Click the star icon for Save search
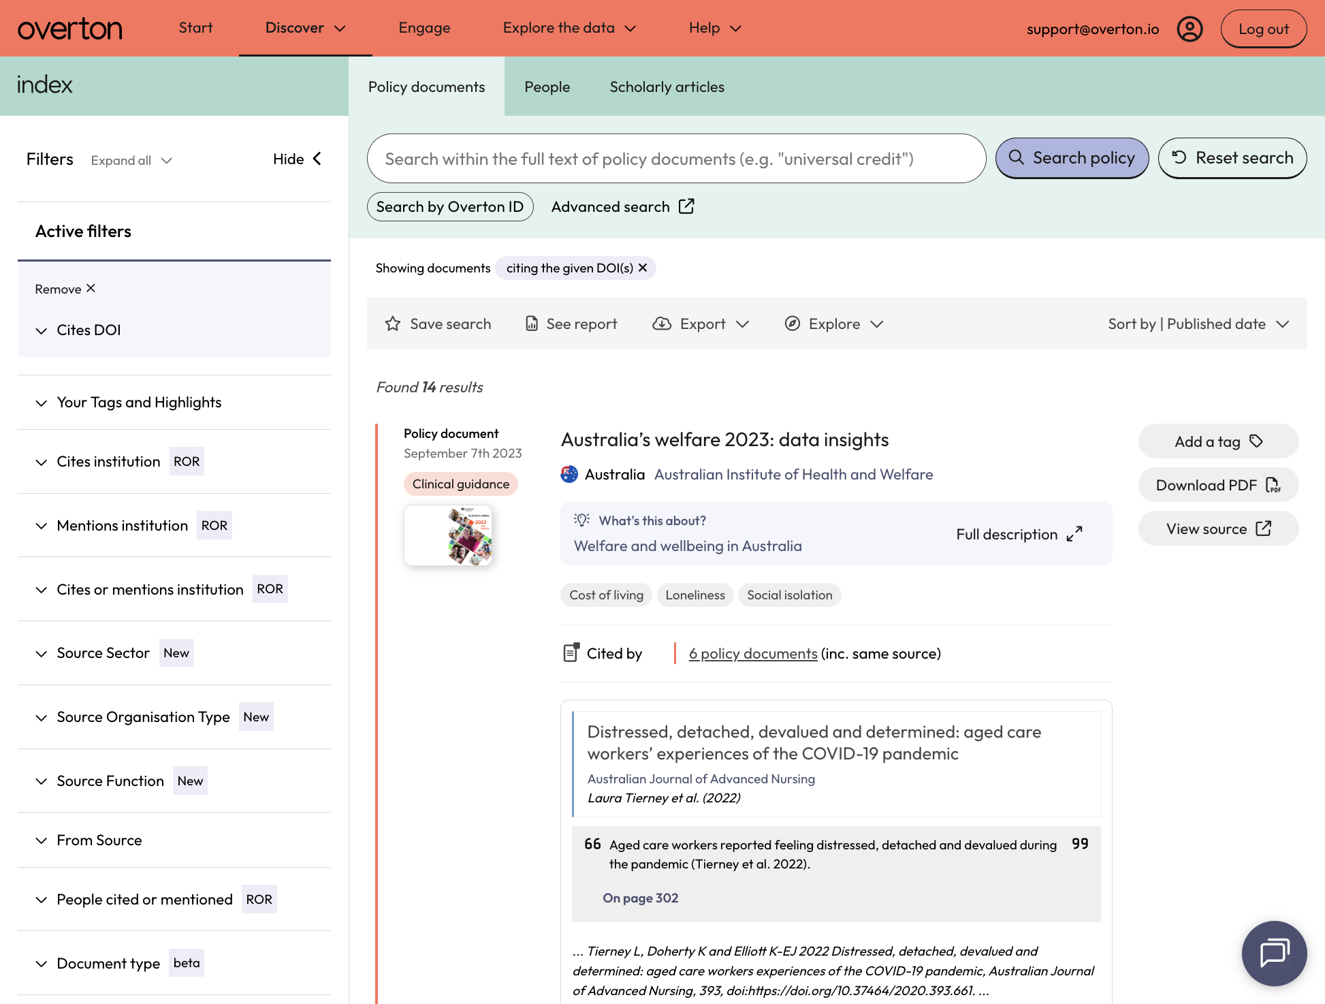 pyautogui.click(x=393, y=324)
